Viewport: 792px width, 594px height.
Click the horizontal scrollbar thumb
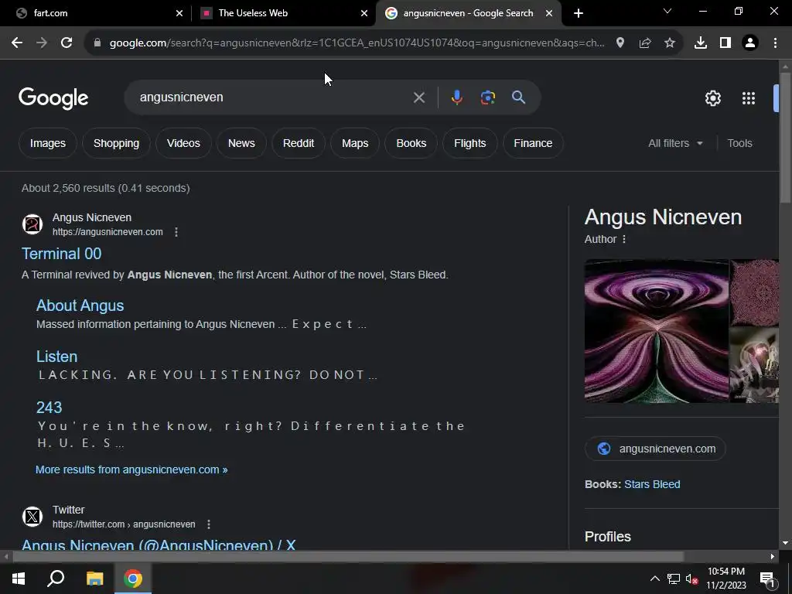click(x=349, y=557)
